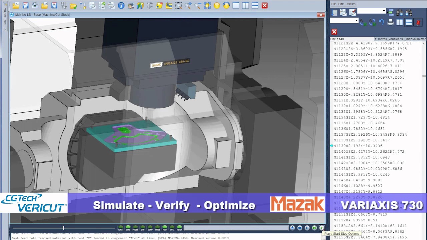
Task: Toggle the FEED status light
Action: 165,228
